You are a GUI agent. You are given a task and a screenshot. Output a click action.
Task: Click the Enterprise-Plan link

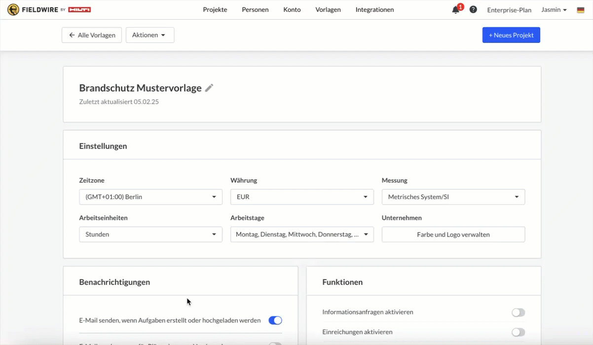[509, 10]
